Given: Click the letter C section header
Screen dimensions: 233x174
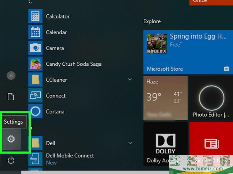Looking at the screenshot, I should [30, 2].
